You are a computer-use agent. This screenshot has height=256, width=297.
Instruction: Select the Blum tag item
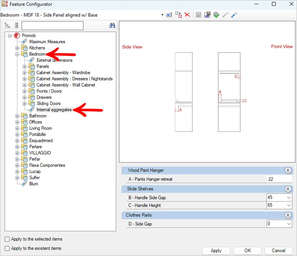(x=34, y=184)
